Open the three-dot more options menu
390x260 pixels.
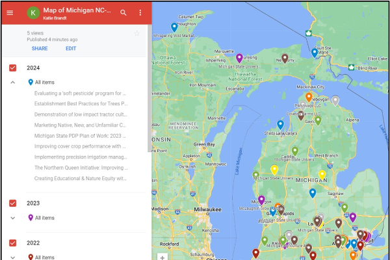pyautogui.click(x=140, y=12)
